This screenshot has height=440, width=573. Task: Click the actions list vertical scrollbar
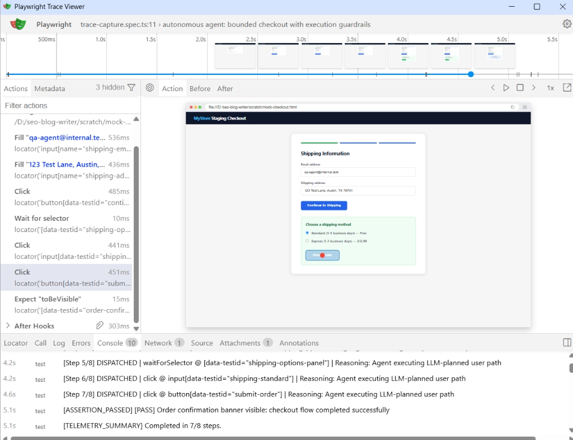[x=137, y=234]
